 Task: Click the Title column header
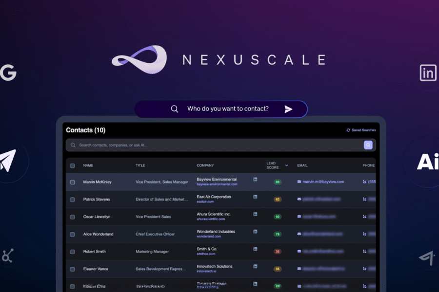tap(140, 165)
